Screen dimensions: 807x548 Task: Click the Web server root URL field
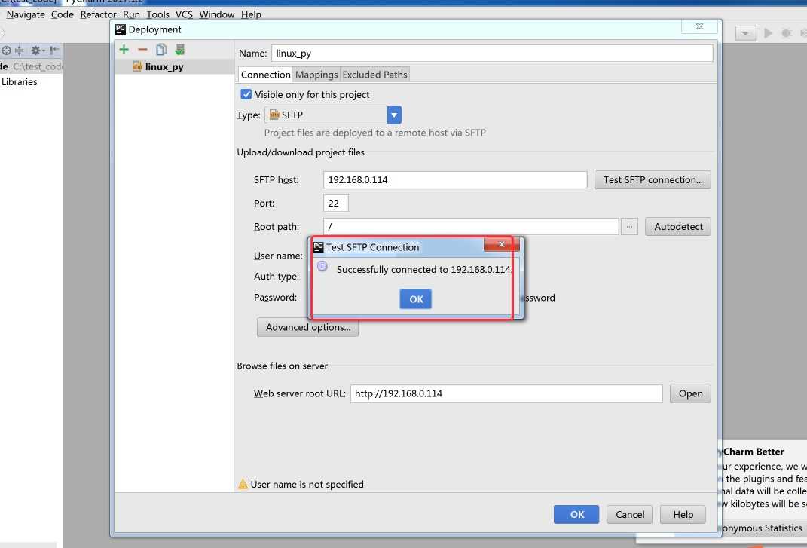[506, 393]
